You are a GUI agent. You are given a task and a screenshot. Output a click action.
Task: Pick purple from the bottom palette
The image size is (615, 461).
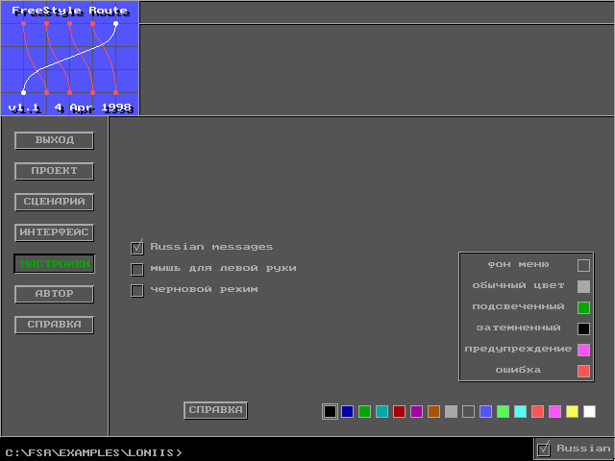coord(416,412)
